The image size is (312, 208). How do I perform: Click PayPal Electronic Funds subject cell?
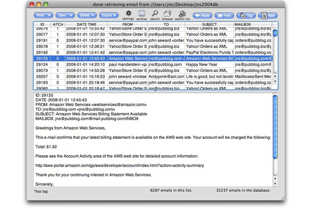209,53
